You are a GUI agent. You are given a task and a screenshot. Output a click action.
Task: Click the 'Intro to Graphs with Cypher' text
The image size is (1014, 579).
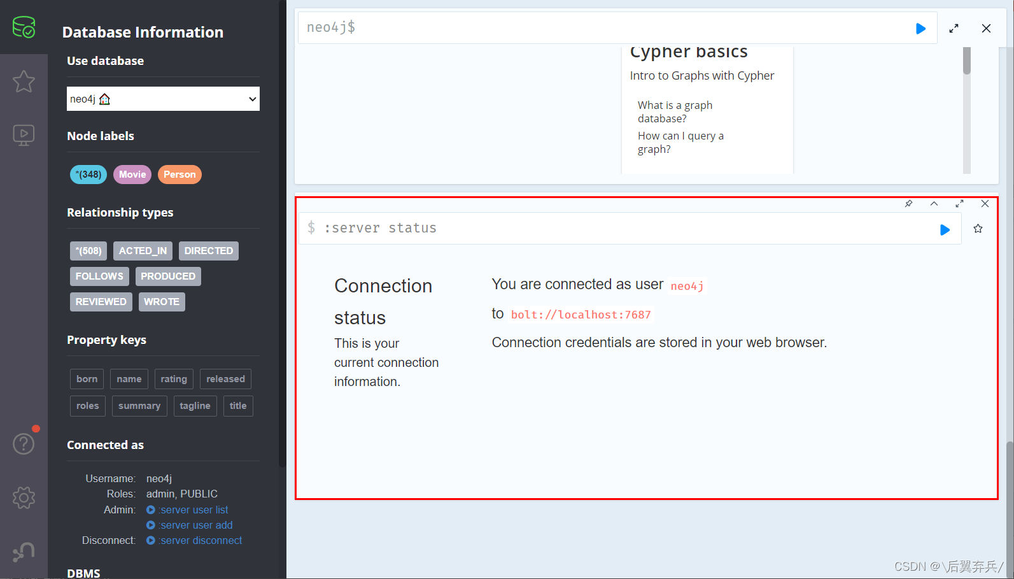[702, 76]
